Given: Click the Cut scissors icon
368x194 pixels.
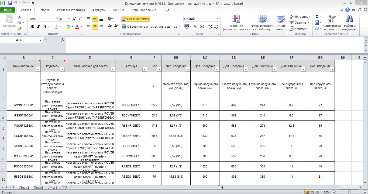Looking at the screenshot, I should coord(19,17).
